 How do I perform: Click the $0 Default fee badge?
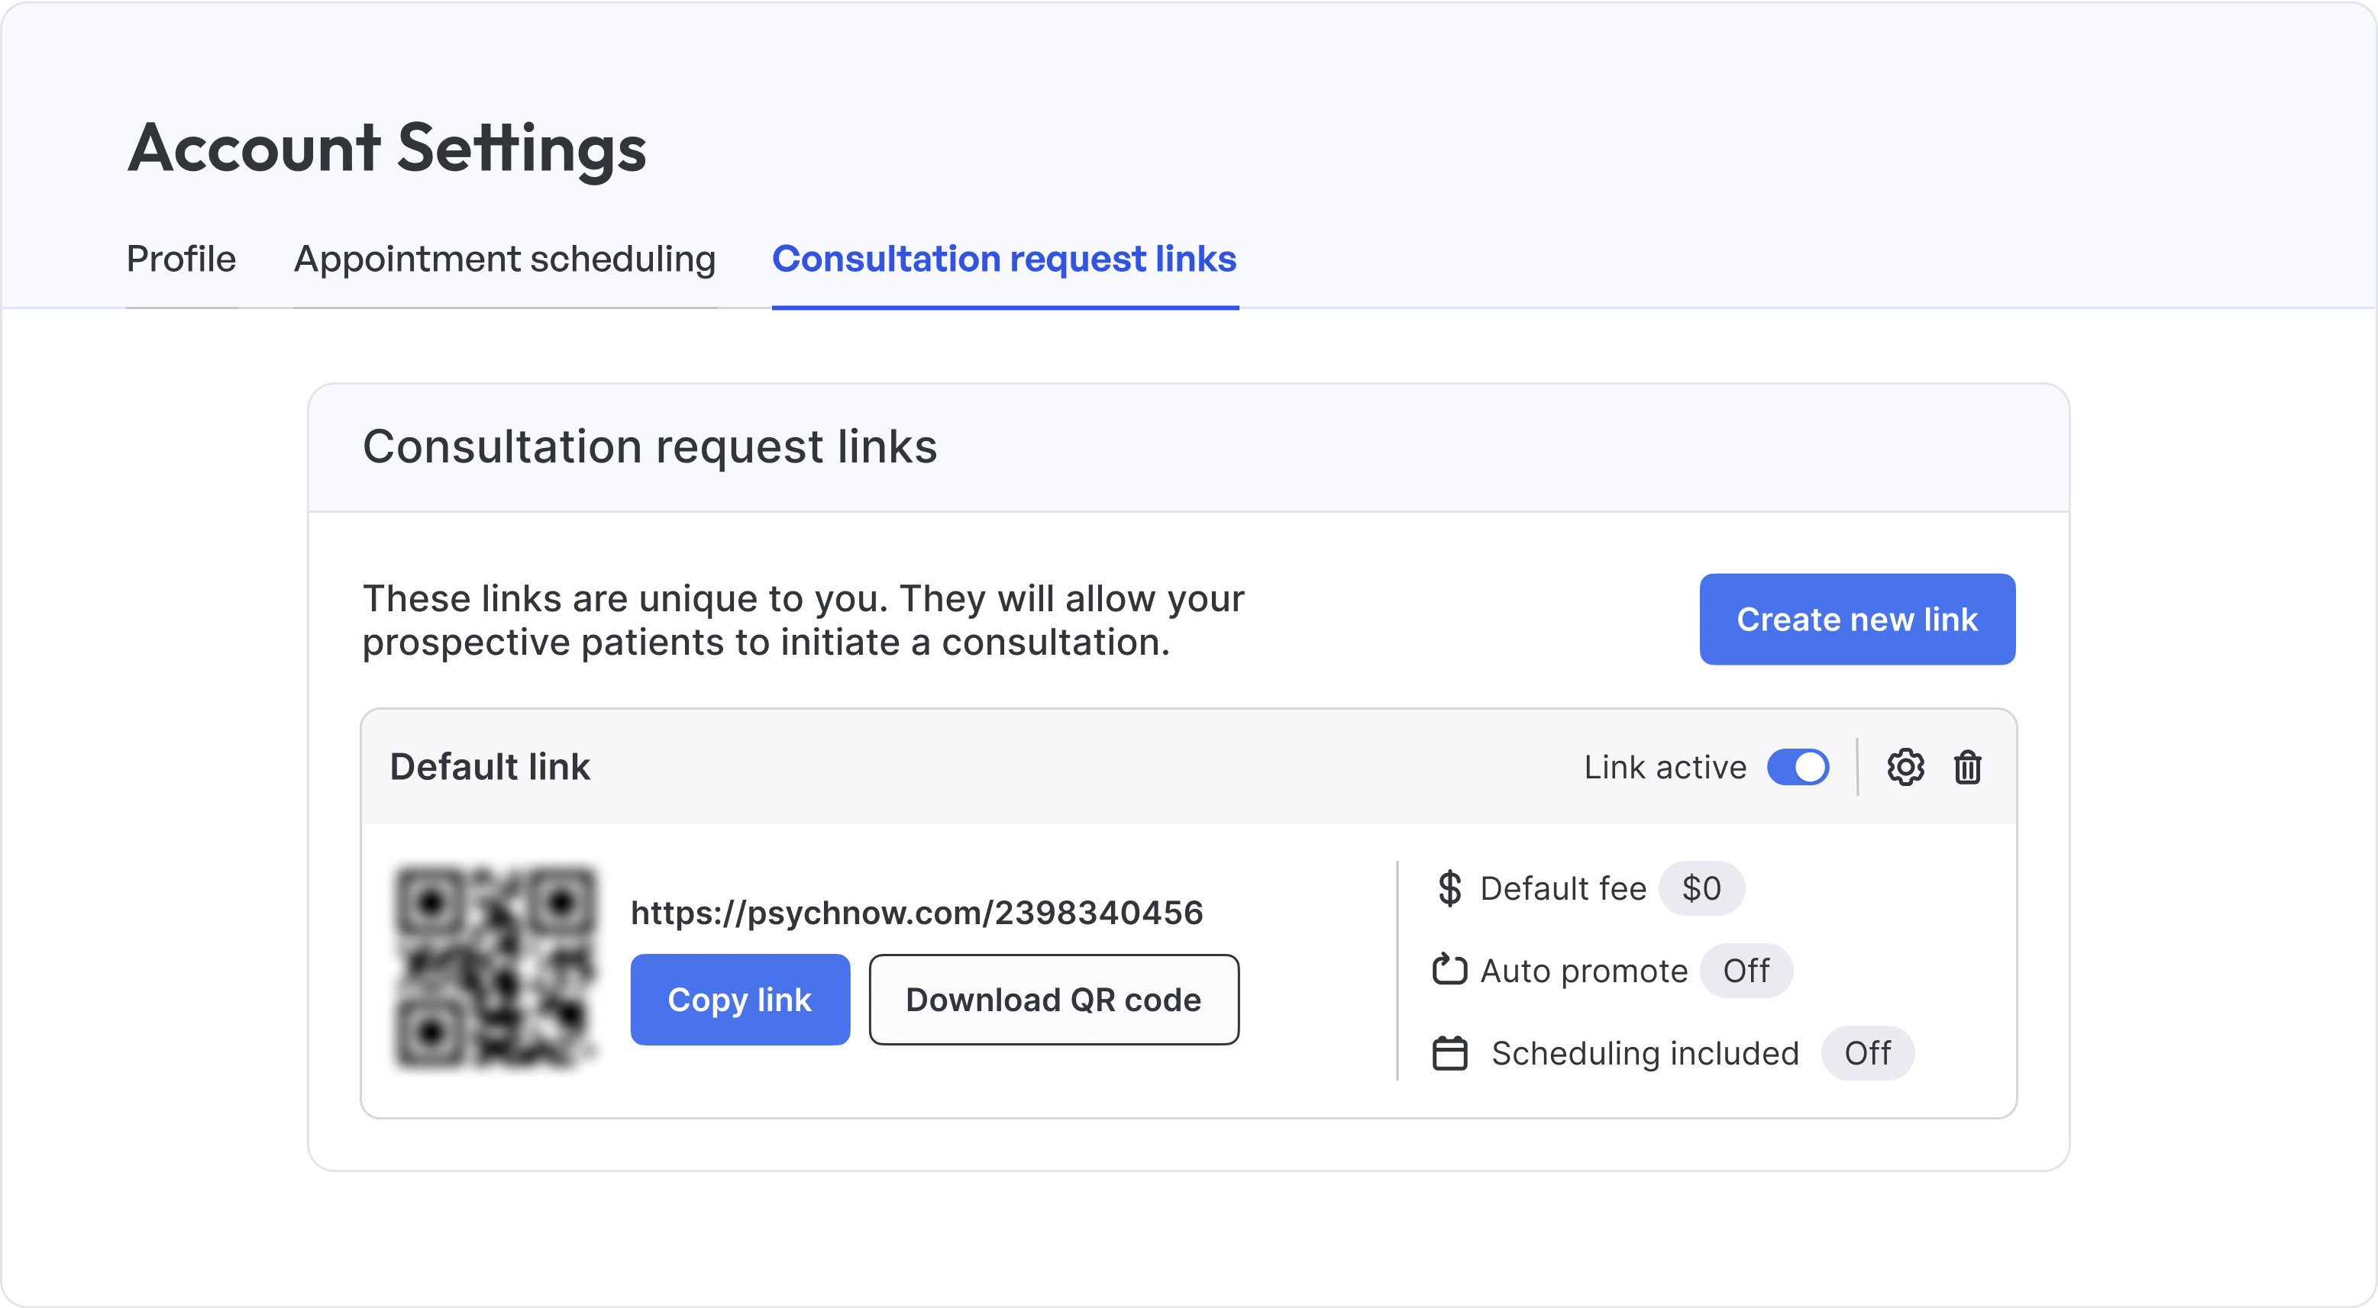(1701, 888)
